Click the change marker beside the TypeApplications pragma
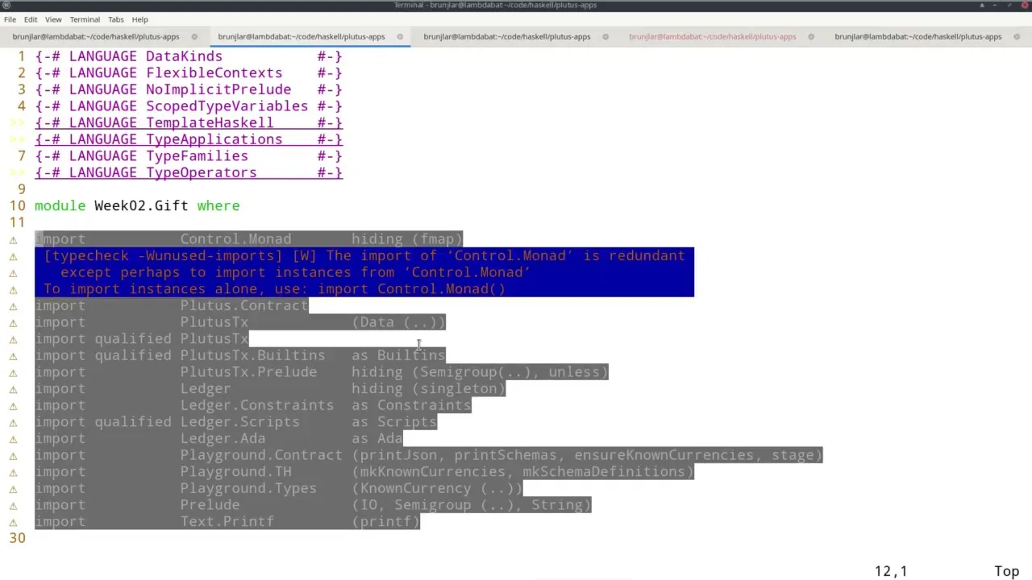This screenshot has height=580, width=1032. (x=16, y=139)
